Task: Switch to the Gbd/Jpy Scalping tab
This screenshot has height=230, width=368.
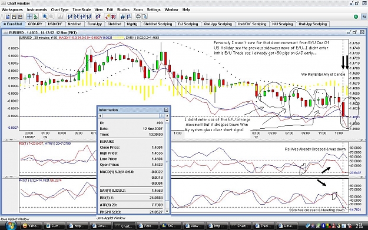Action: [218, 24]
